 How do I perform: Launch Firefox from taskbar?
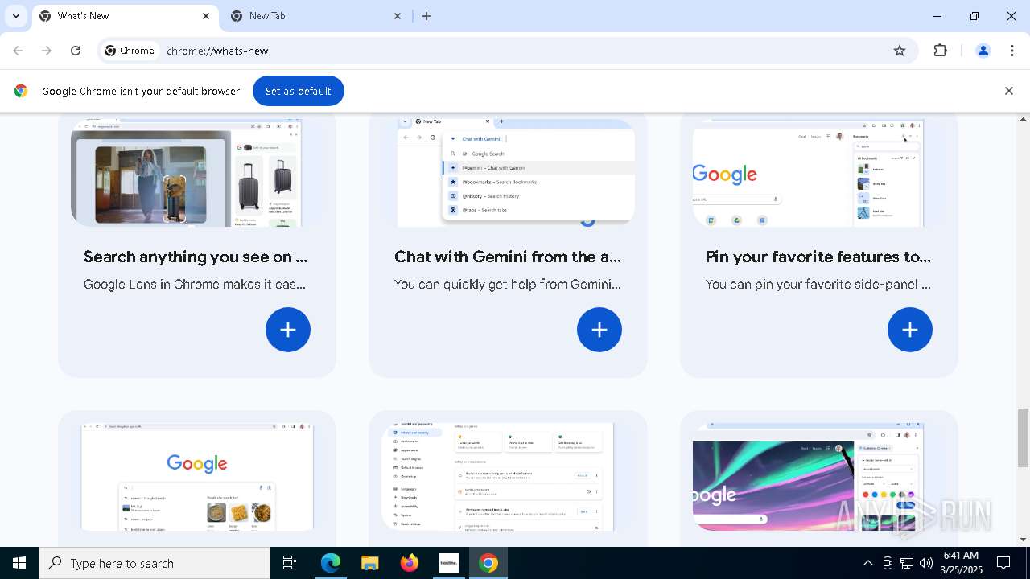coord(410,563)
